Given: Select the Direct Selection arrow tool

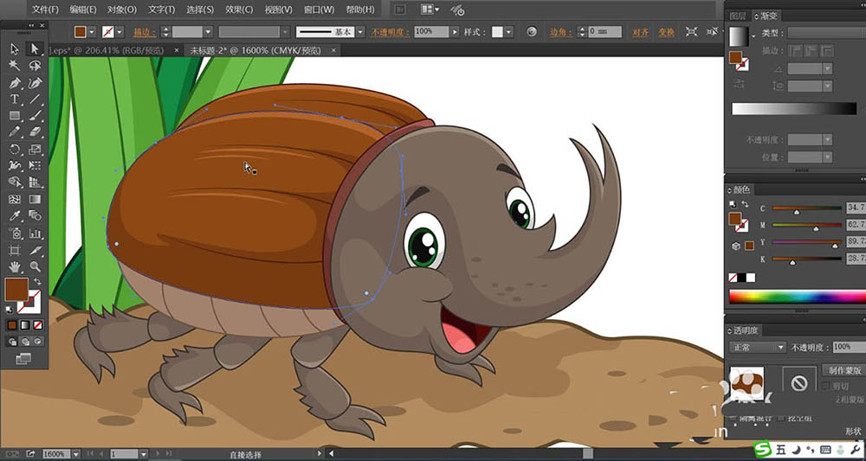Looking at the screenshot, I should pos(35,49).
